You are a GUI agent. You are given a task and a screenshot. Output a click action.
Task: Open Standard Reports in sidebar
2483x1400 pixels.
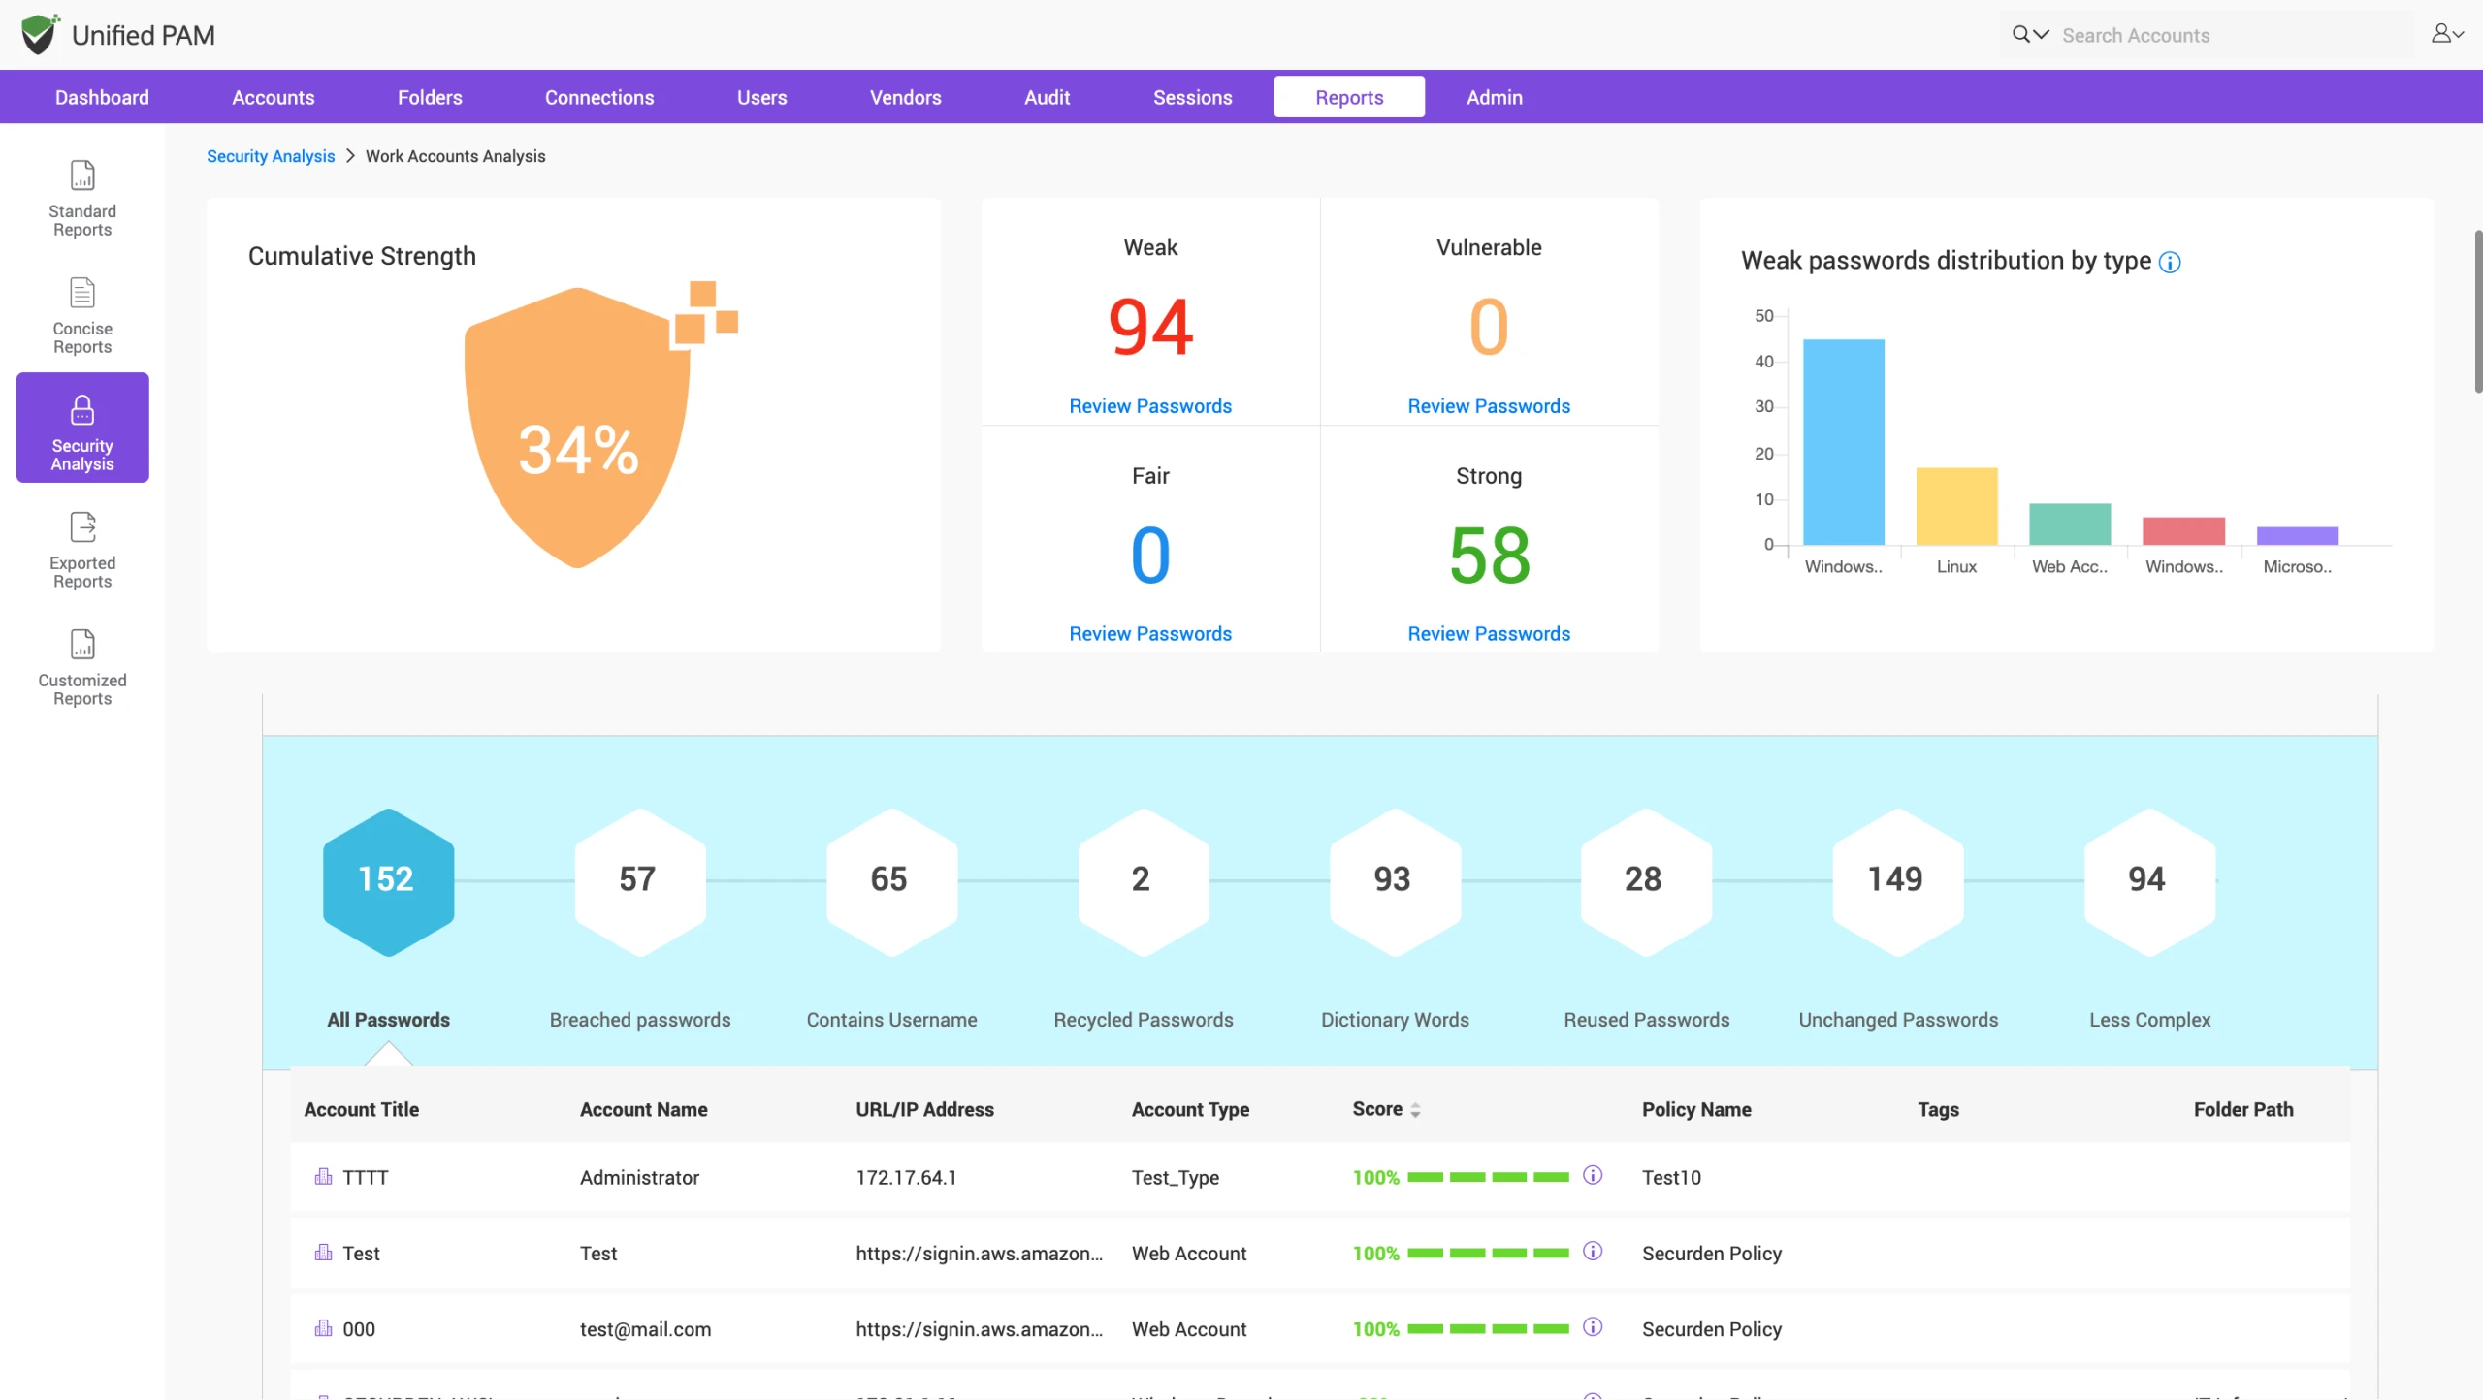(x=82, y=199)
